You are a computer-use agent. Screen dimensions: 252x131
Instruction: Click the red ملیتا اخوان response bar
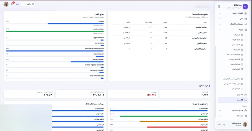coord(177,127)
